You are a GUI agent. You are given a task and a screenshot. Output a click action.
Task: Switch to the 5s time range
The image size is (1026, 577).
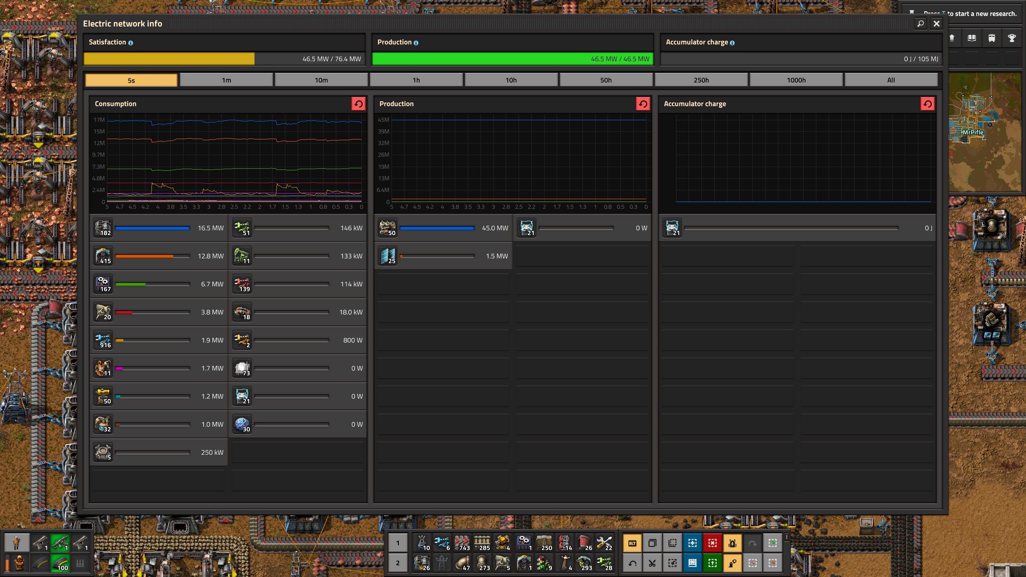131,80
